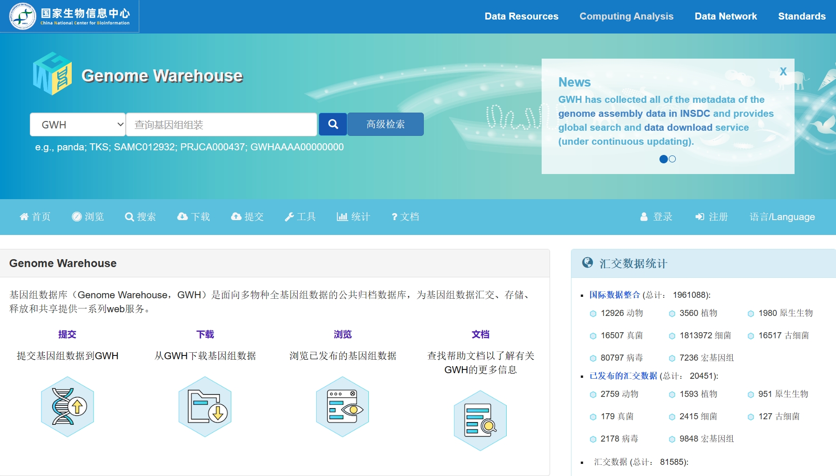Open Standards menu
Image resolution: width=836 pixels, height=476 pixels.
pyautogui.click(x=802, y=16)
